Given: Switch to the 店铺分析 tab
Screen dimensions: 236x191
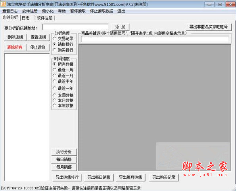Looking at the screenshot, I should [x=10, y=17].
